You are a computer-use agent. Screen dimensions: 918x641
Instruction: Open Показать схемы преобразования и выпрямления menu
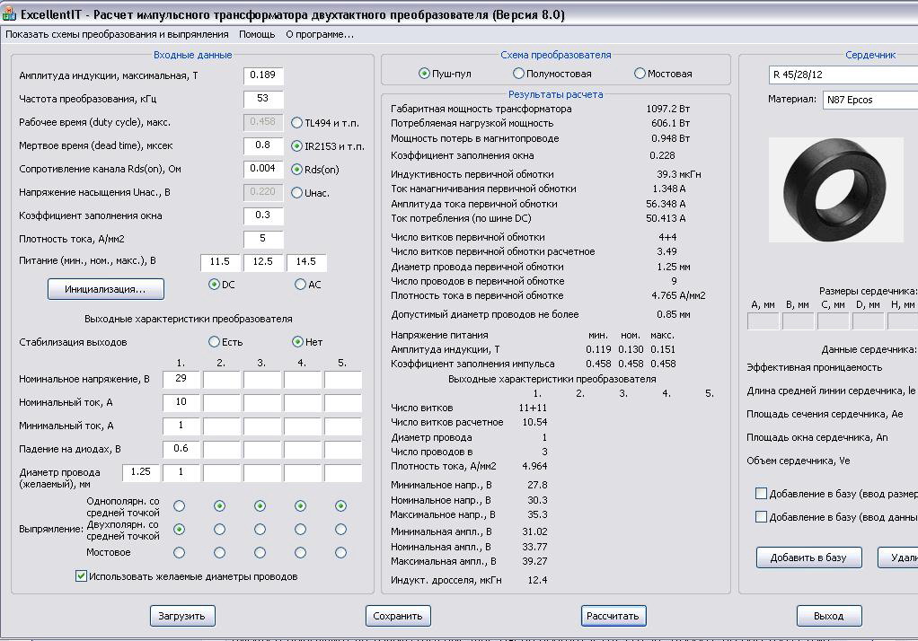(117, 34)
